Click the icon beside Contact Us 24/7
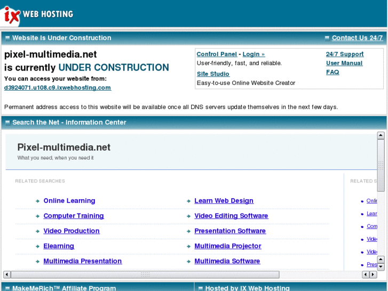The width and height of the screenshot is (388, 291). [327, 38]
